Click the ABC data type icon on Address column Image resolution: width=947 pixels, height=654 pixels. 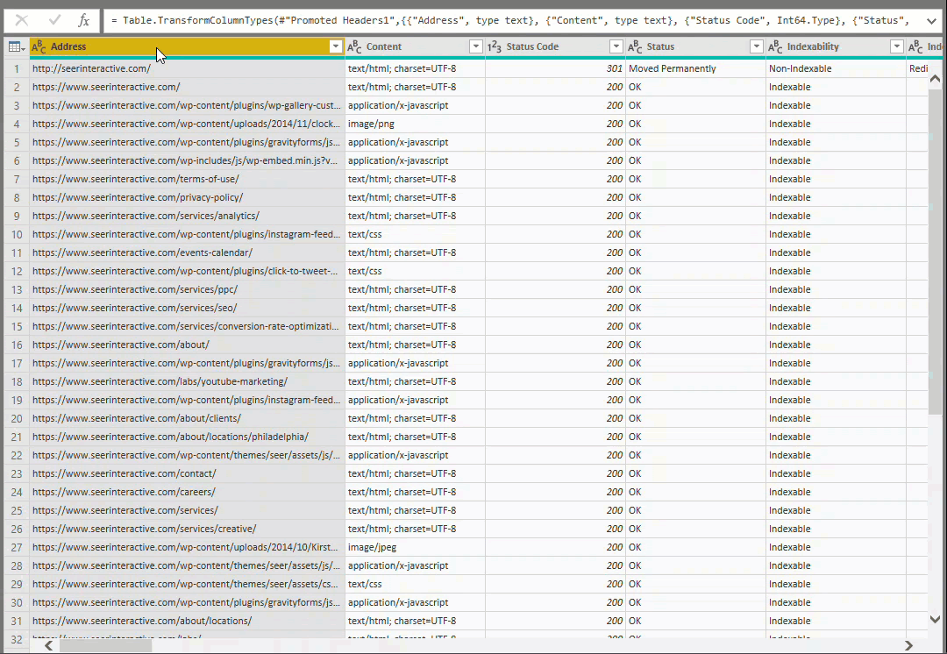point(36,46)
